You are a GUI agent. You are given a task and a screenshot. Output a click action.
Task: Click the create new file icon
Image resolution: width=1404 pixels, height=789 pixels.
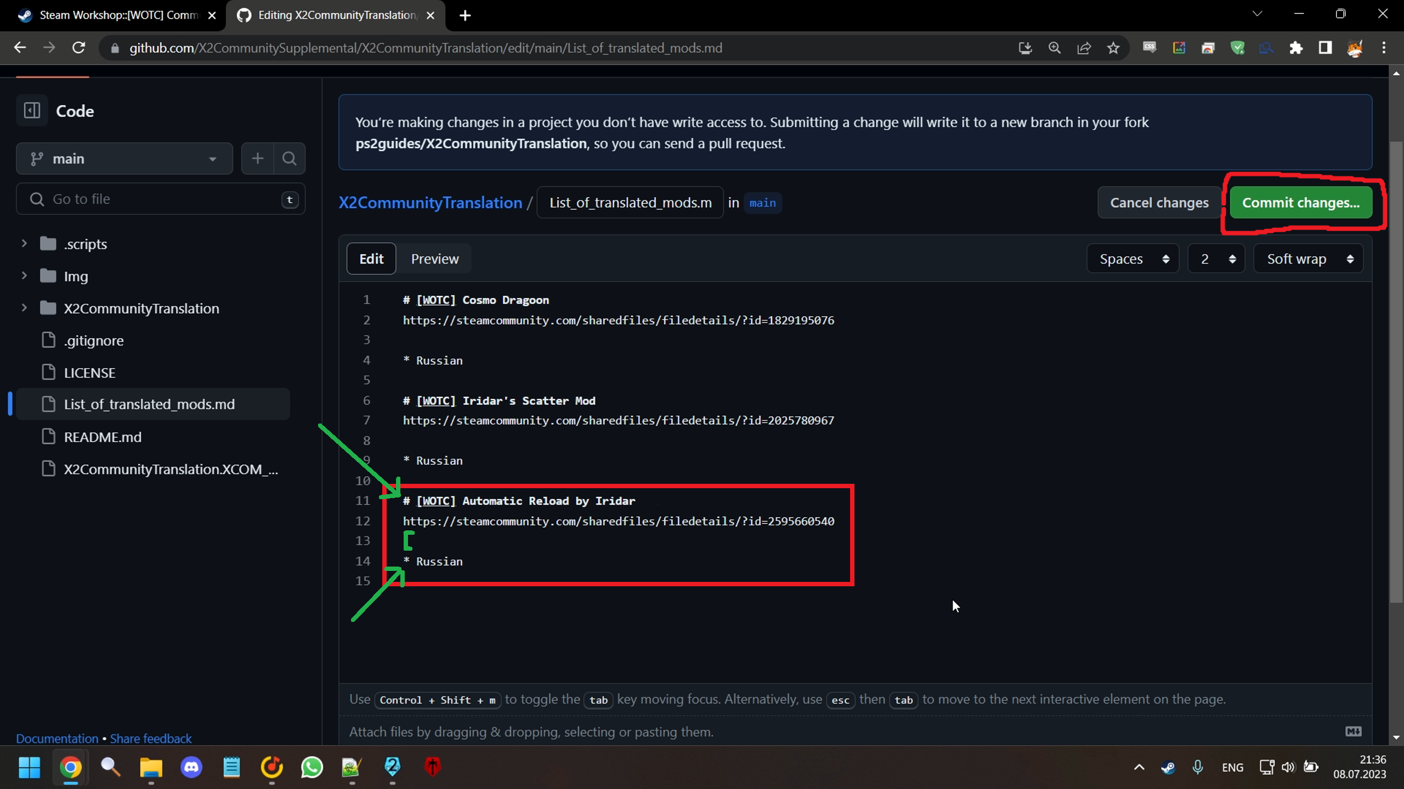[257, 158]
